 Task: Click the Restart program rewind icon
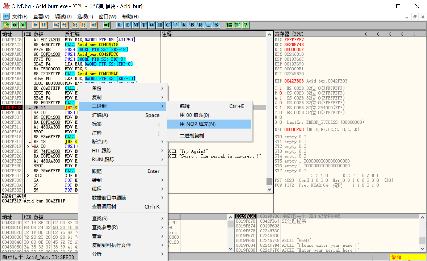(15, 25)
